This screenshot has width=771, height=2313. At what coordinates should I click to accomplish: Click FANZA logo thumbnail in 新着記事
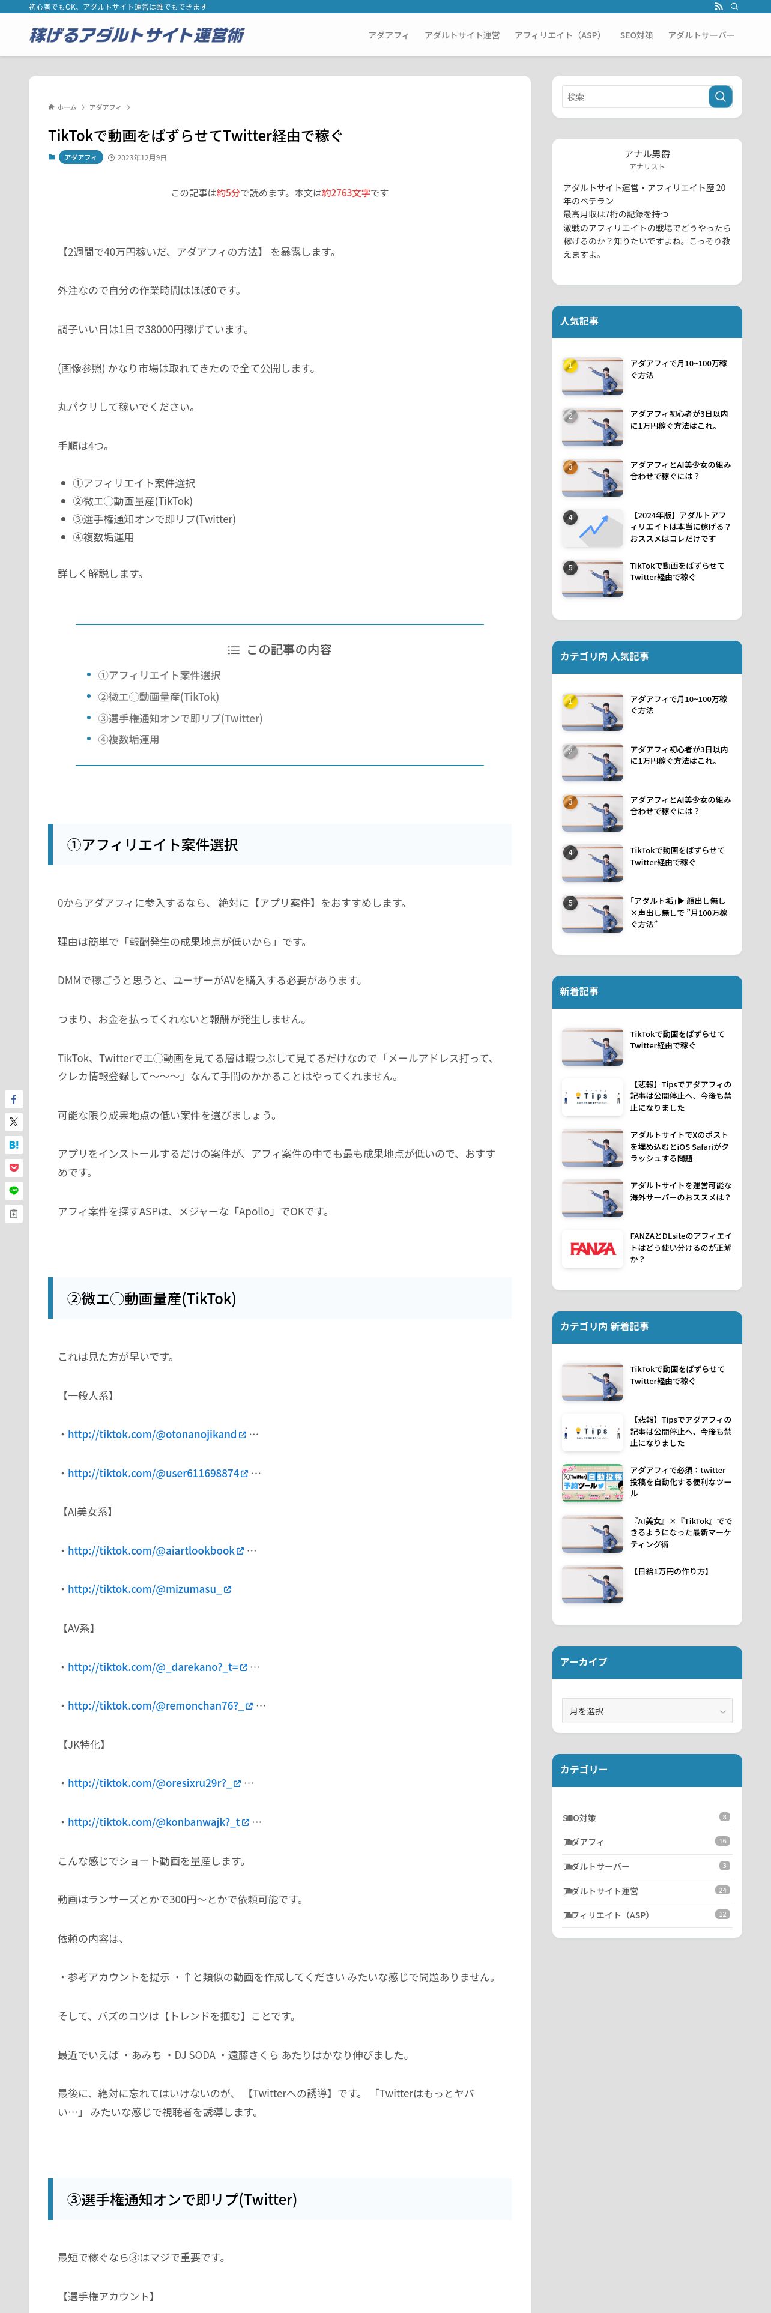tap(593, 1249)
